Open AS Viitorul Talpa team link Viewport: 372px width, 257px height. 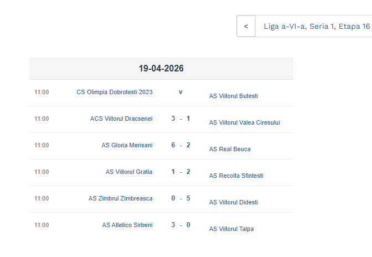point(231,229)
